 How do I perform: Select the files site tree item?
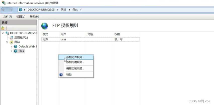pos(21,51)
